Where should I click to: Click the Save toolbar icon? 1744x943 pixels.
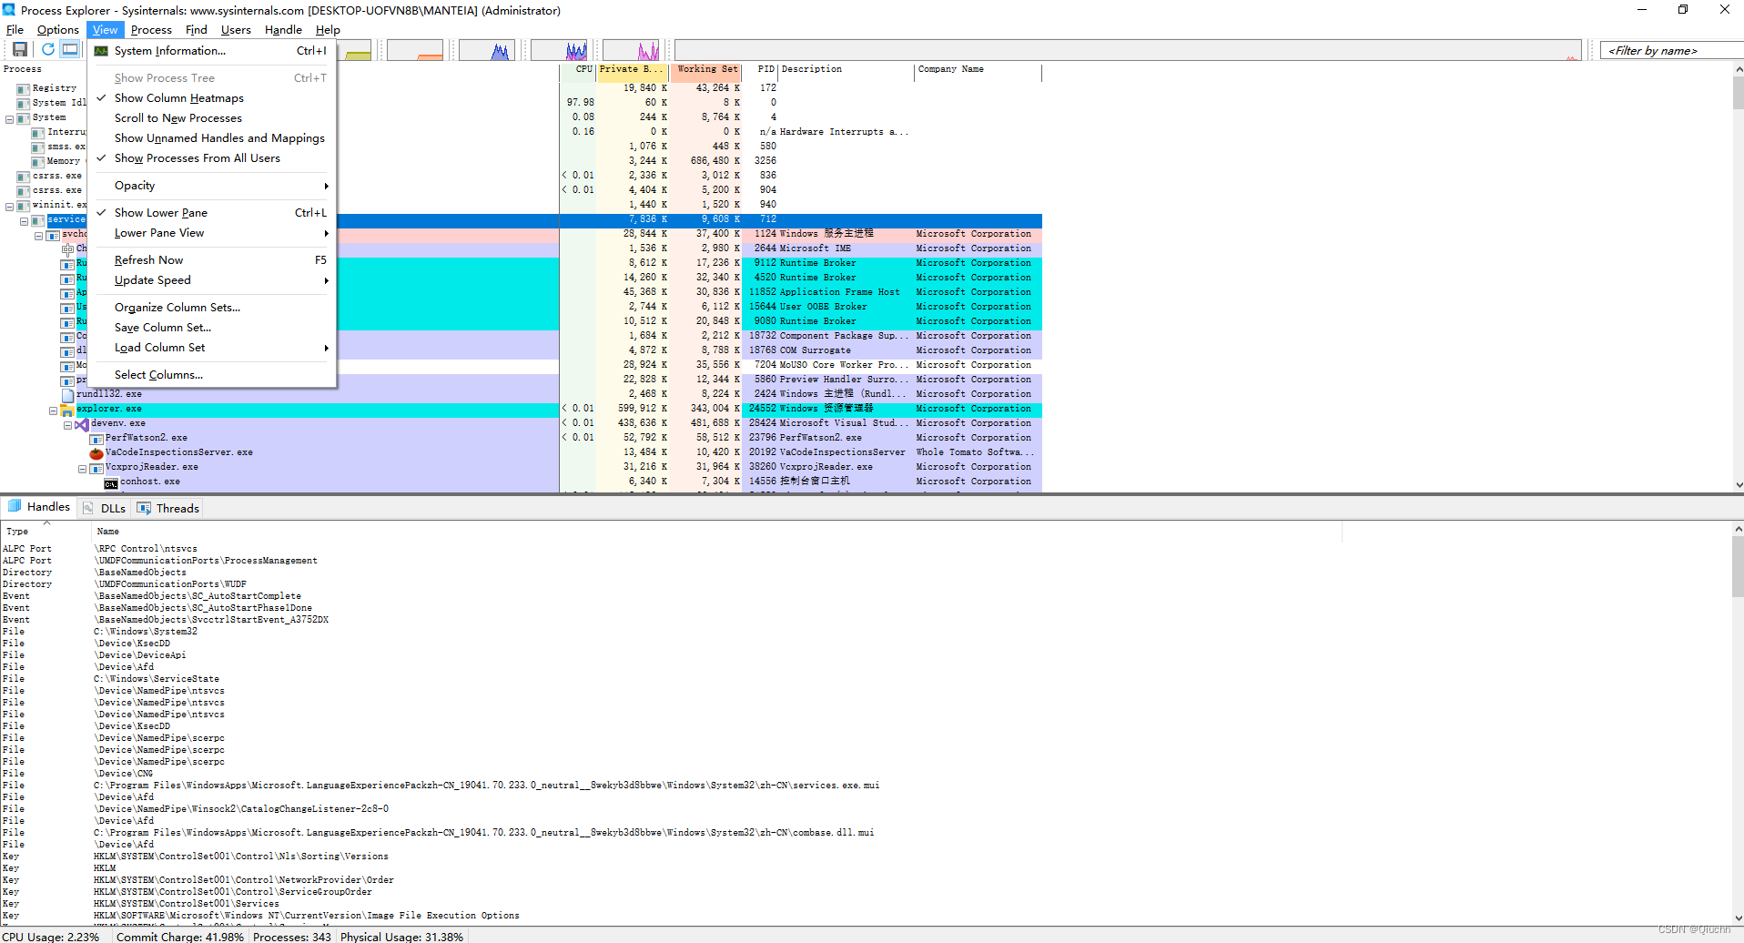click(x=19, y=49)
